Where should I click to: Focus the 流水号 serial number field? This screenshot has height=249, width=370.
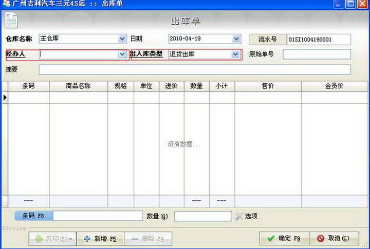[319, 40]
